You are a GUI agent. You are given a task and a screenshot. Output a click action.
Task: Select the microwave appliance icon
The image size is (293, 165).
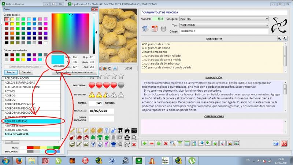[x=120, y=137]
